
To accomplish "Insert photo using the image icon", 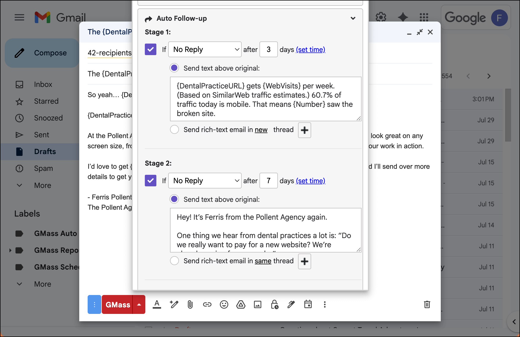I will click(258, 304).
